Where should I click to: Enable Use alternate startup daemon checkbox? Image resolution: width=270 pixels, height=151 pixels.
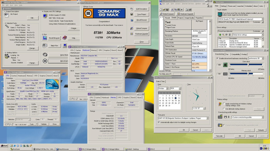pyautogui.click(x=224, y=109)
